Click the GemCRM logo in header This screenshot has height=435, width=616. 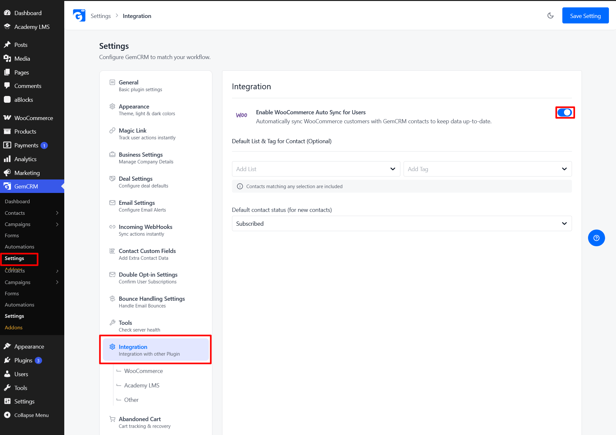(79, 16)
